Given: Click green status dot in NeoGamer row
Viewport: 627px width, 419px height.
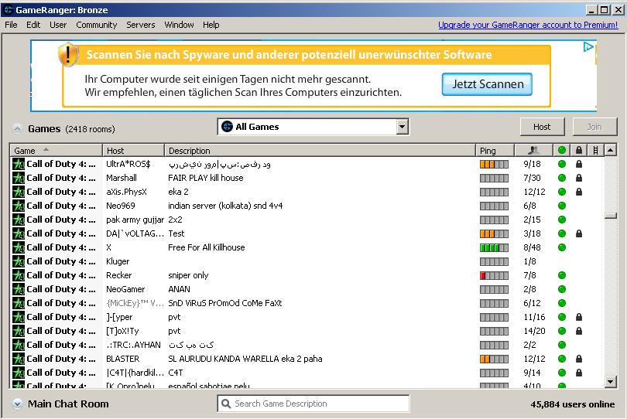Looking at the screenshot, I should [x=562, y=289].
